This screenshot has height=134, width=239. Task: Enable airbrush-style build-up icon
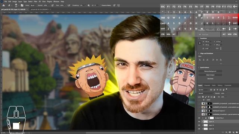pyautogui.click(x=69, y=5)
